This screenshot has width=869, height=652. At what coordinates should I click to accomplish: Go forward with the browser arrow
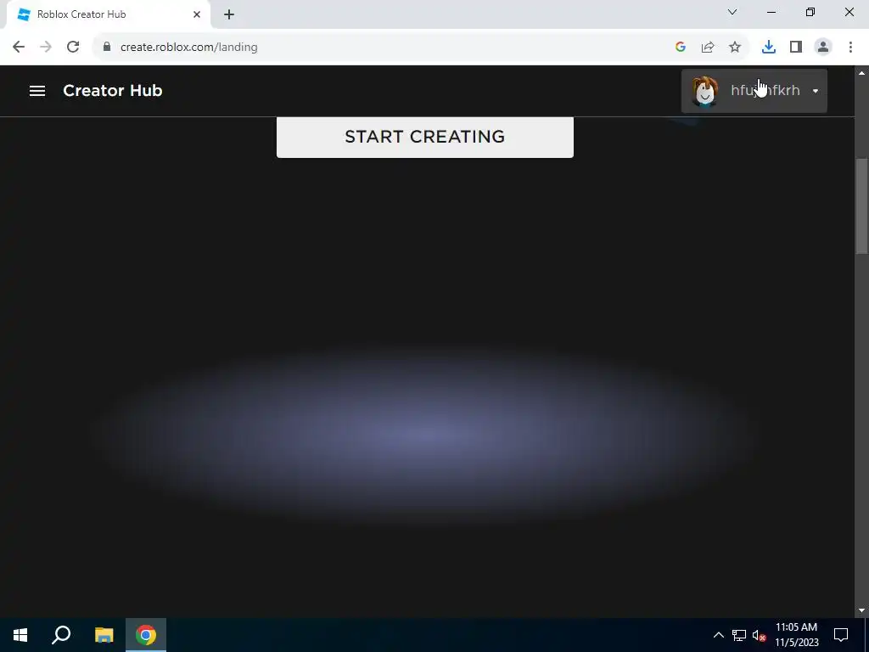pos(46,48)
